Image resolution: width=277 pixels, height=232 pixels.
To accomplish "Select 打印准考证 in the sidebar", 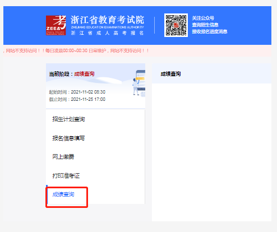I will click(x=66, y=175).
